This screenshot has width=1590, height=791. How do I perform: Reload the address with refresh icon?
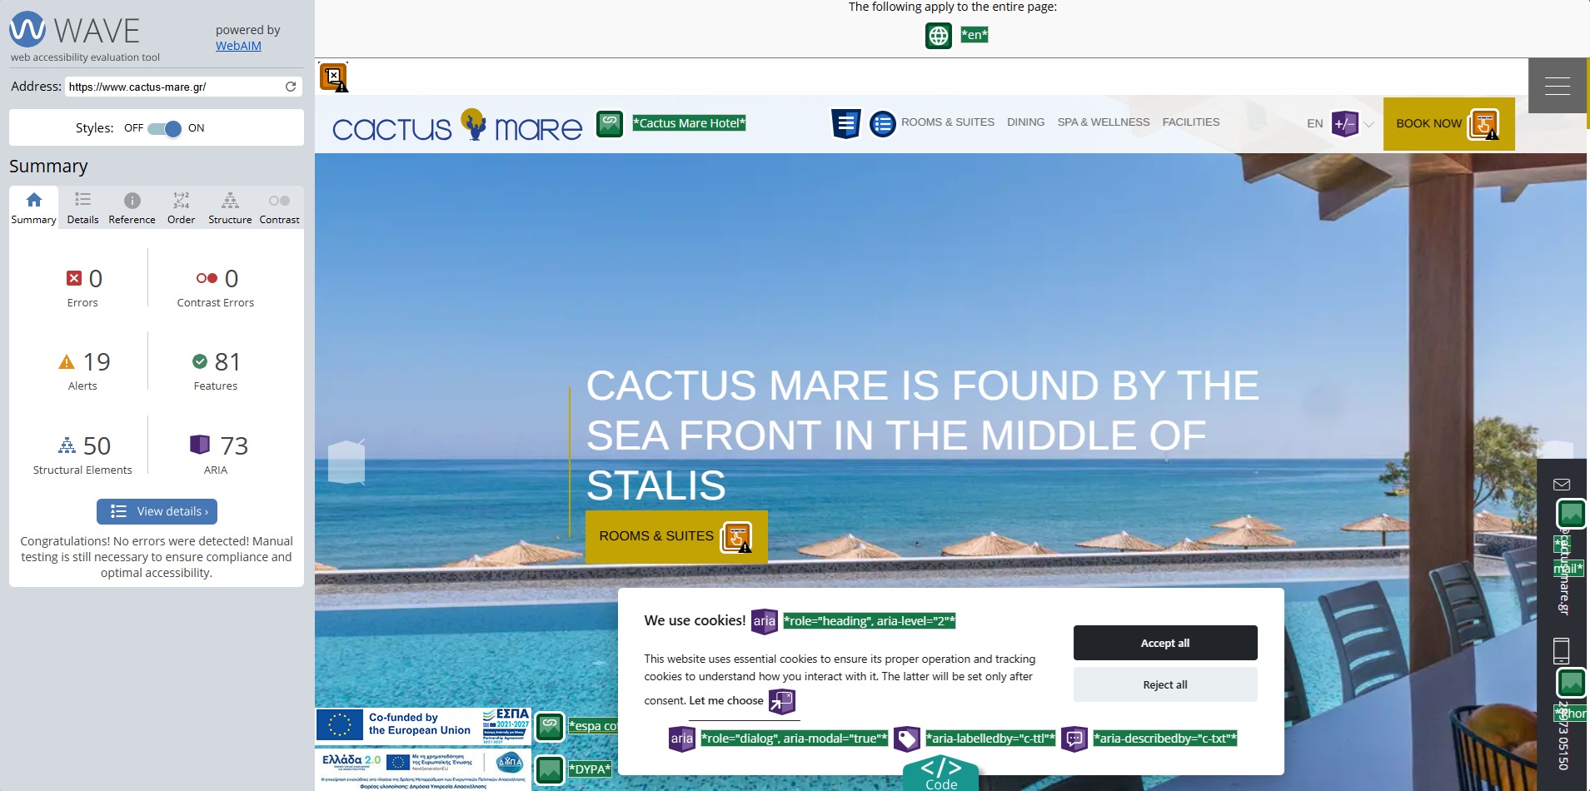tap(291, 87)
